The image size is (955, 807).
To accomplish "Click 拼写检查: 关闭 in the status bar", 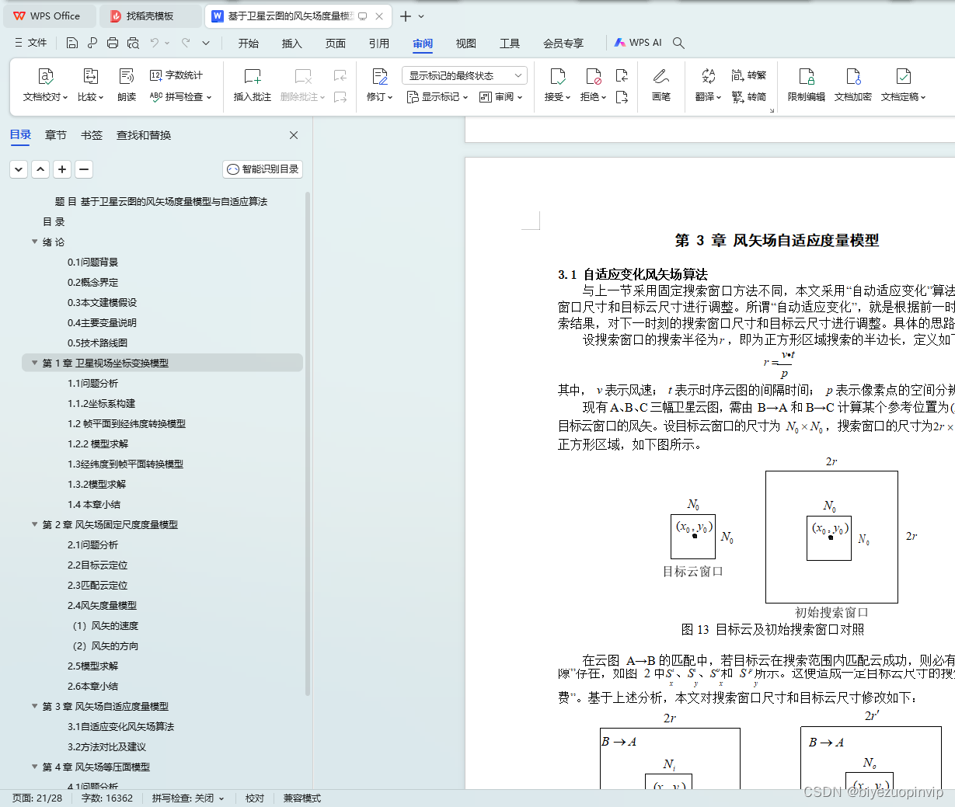I will click(x=188, y=798).
